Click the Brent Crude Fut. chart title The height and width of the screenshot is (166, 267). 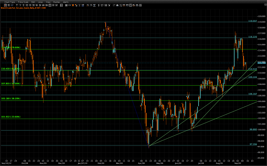click(23, 8)
